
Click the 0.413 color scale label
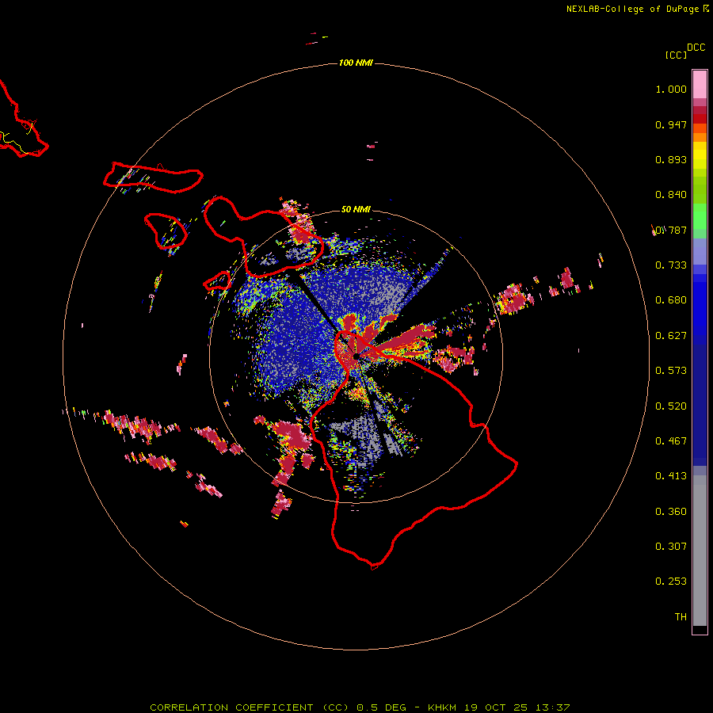point(671,476)
